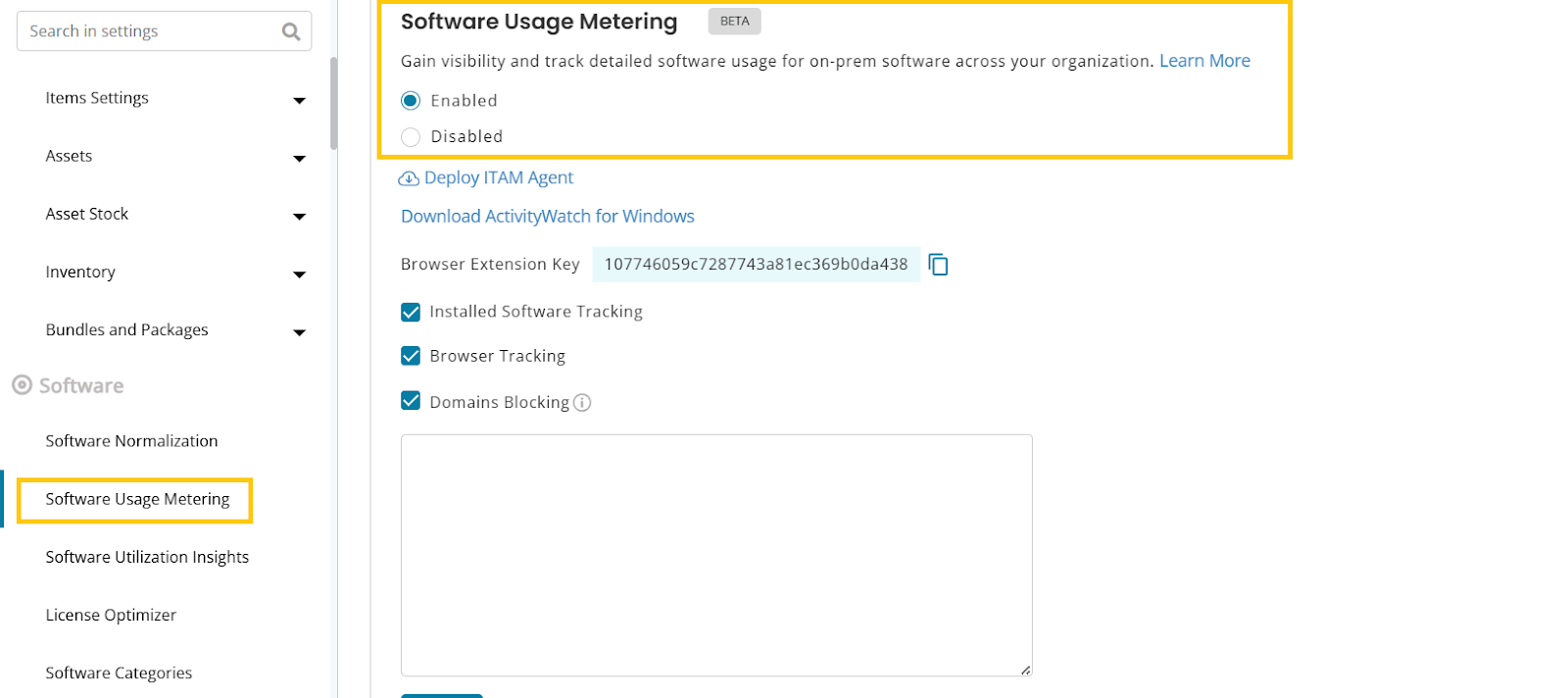Open the Learn More link
Image resolution: width=1568 pixels, height=698 pixels.
pos(1204,61)
